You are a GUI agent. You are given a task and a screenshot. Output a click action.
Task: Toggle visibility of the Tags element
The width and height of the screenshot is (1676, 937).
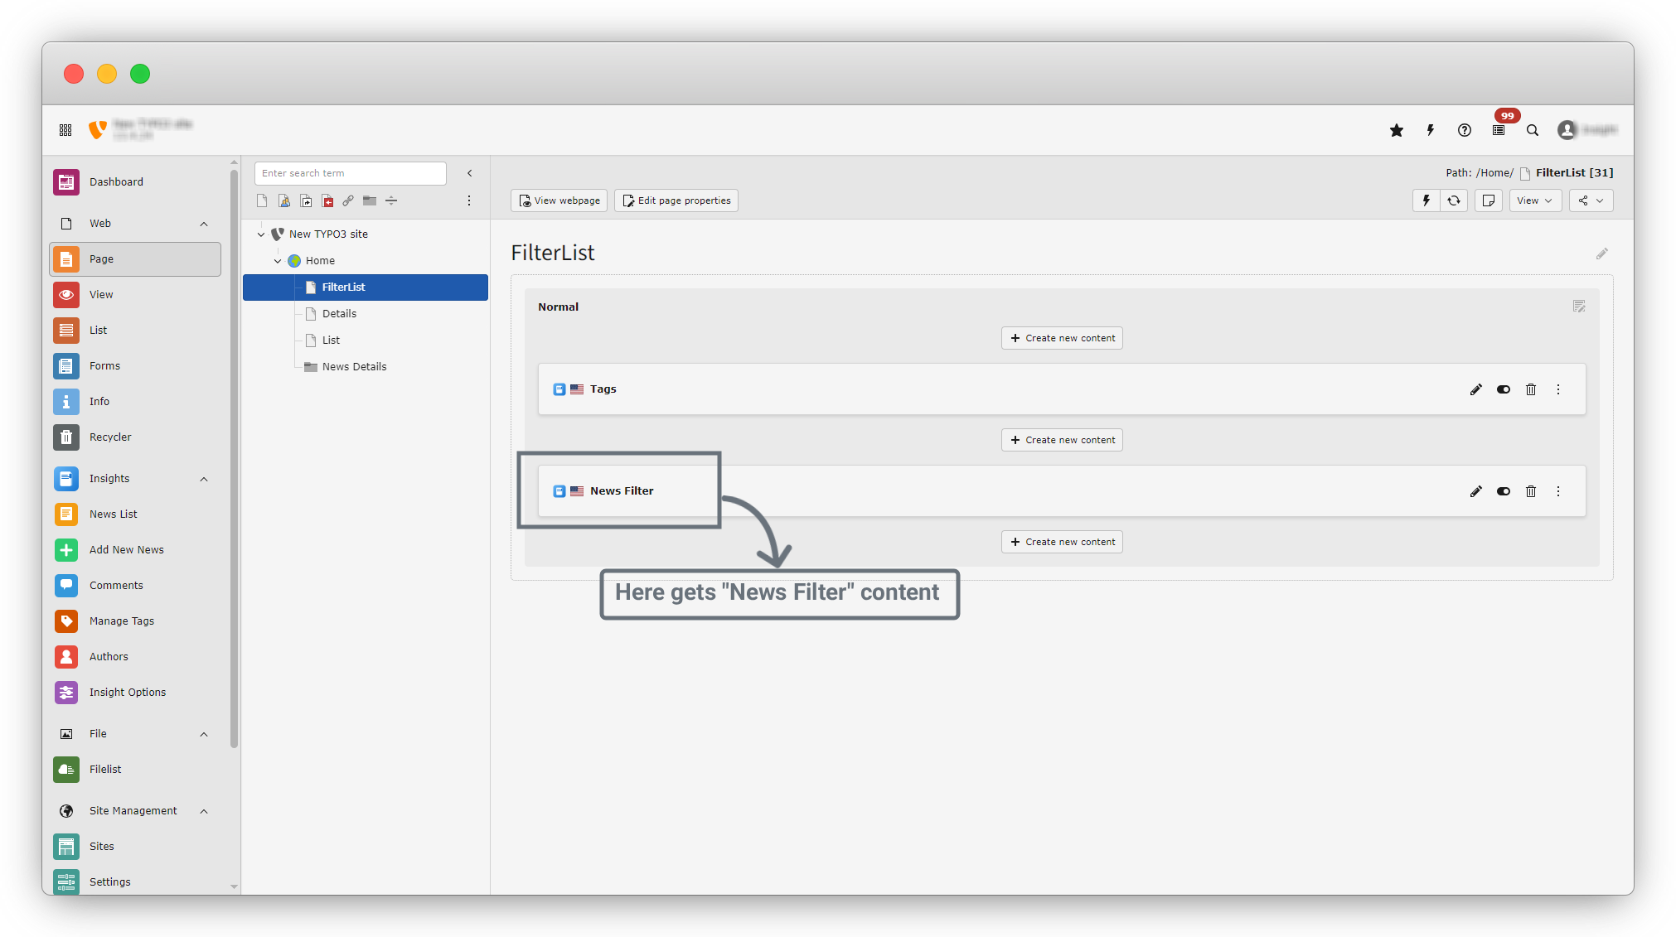(x=1503, y=389)
